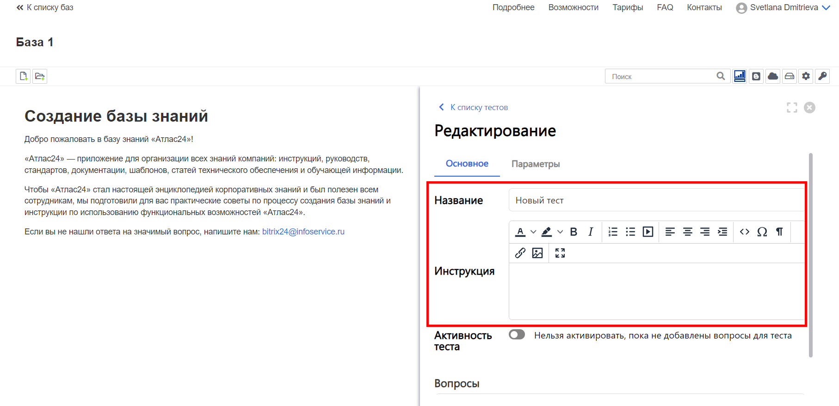
Task: Insert a numbered list
Action: (x=613, y=232)
